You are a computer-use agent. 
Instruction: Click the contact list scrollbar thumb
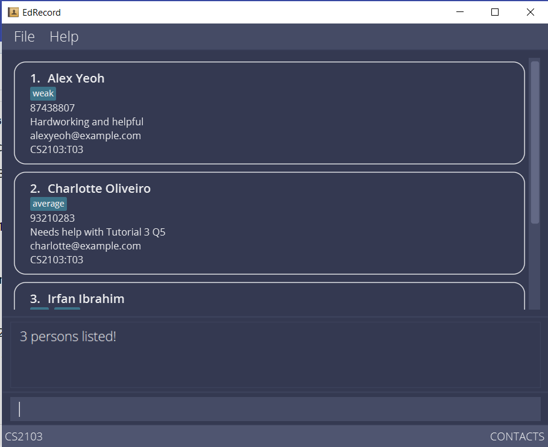(x=535, y=142)
